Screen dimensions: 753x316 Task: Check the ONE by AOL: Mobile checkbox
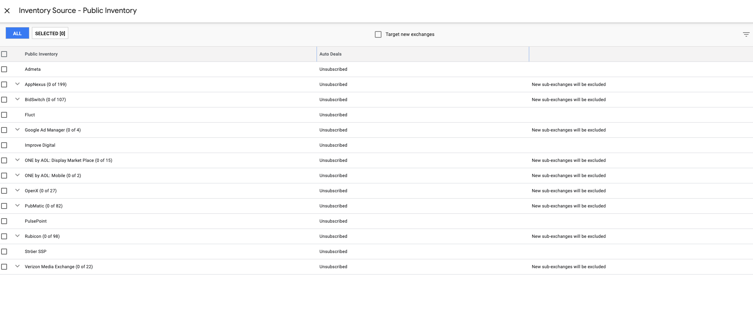coord(4,176)
